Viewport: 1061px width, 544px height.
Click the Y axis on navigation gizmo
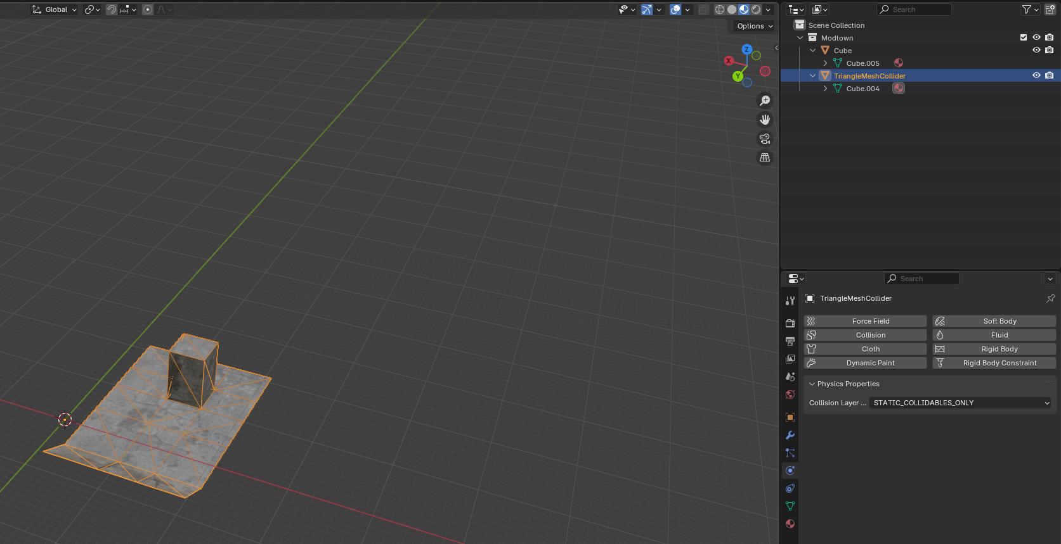coord(738,76)
